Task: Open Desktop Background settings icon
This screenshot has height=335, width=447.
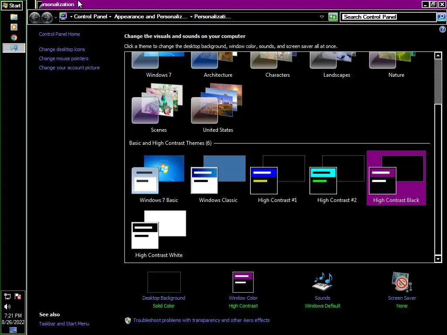Action: 164,282
